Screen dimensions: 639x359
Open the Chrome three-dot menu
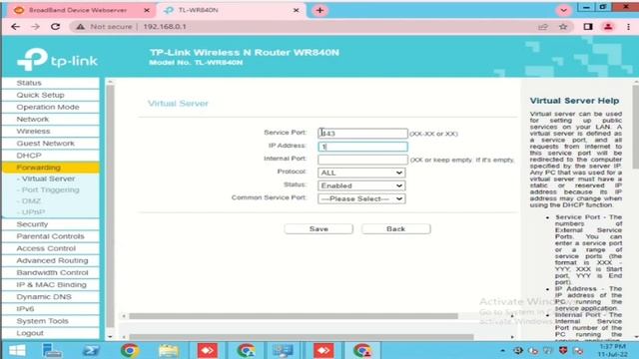click(628, 27)
